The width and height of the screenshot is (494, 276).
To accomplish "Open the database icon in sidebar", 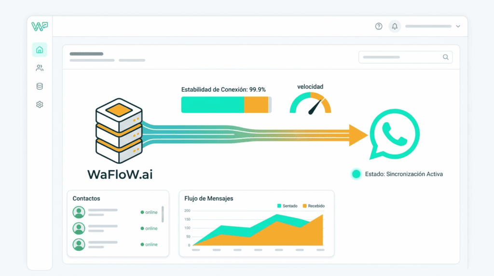I will pos(40,86).
